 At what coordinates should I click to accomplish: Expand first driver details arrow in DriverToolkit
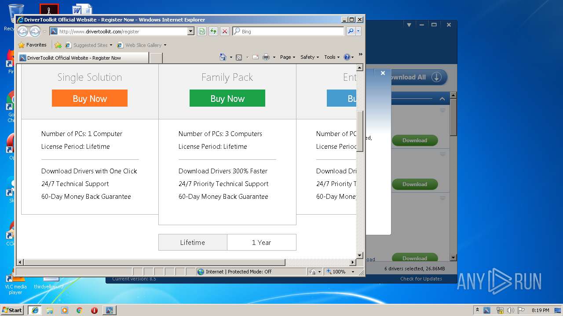coord(443,111)
